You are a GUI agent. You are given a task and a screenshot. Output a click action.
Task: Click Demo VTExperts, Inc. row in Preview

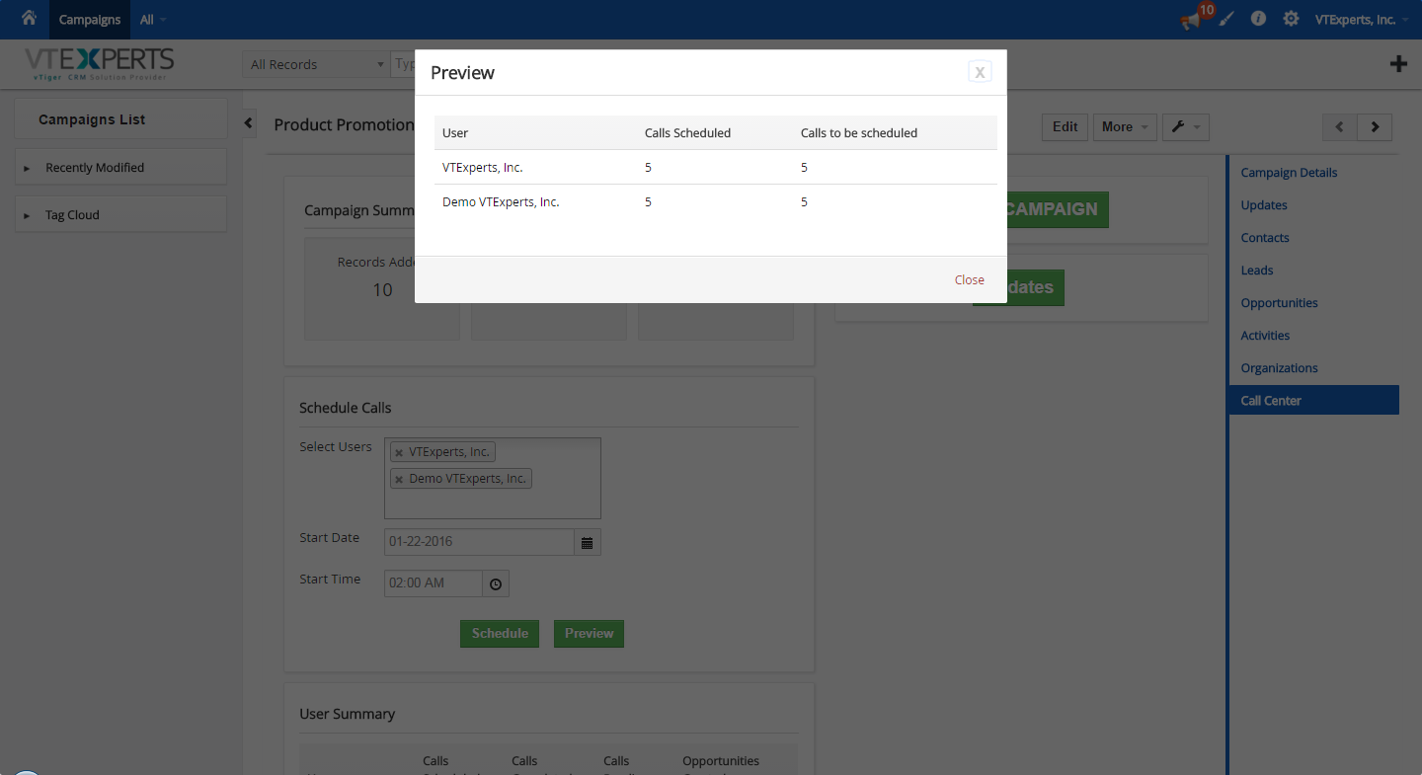coord(716,202)
